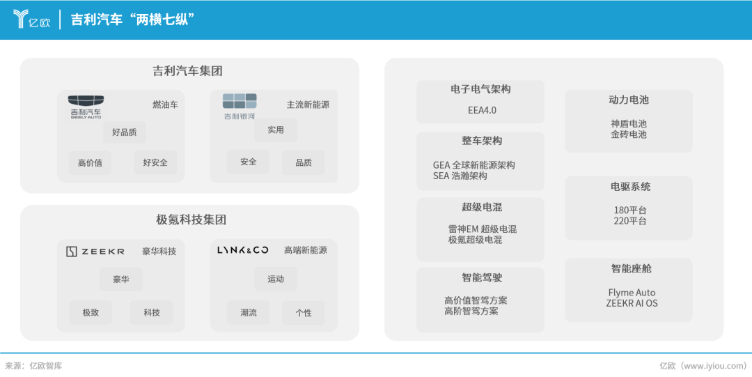Click the 电驱系统 heading
This screenshot has height=377, width=752.
[x=631, y=187]
